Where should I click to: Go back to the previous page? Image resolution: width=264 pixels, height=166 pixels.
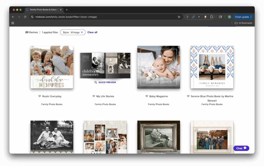pos(13,17)
